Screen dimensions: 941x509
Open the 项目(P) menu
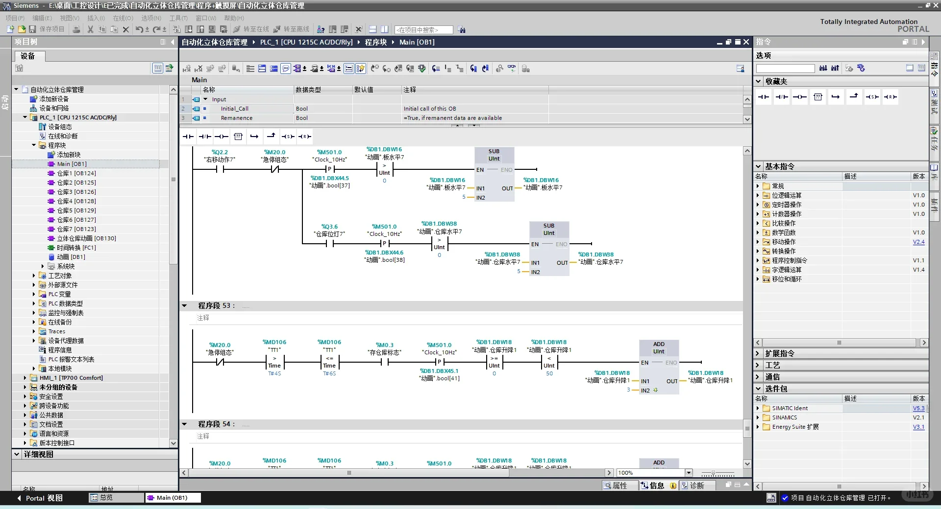coord(15,18)
